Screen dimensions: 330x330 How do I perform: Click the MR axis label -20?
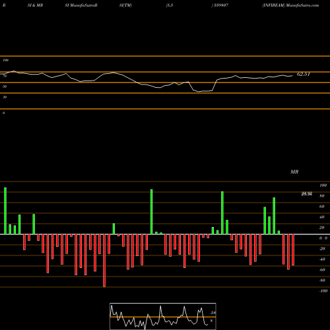[322, 249]
